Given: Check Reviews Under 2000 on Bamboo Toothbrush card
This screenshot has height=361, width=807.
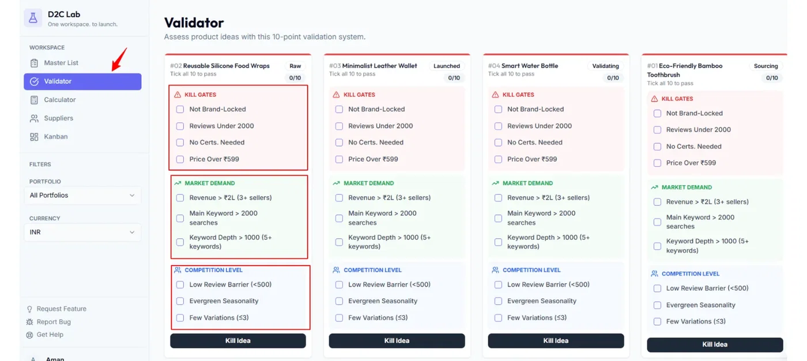Looking at the screenshot, I should 657,130.
